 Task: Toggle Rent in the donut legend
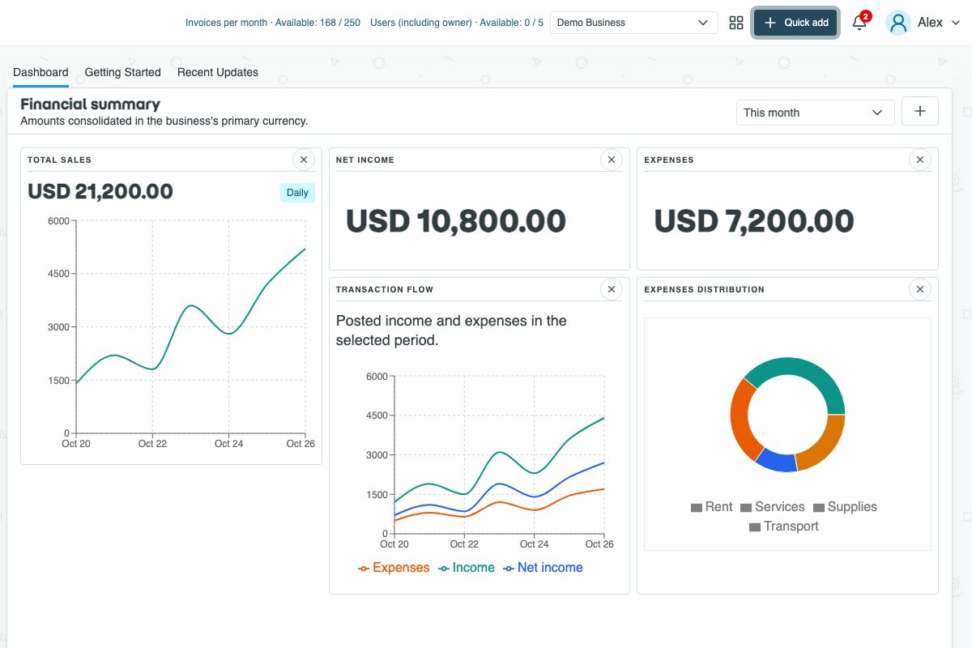click(x=711, y=507)
